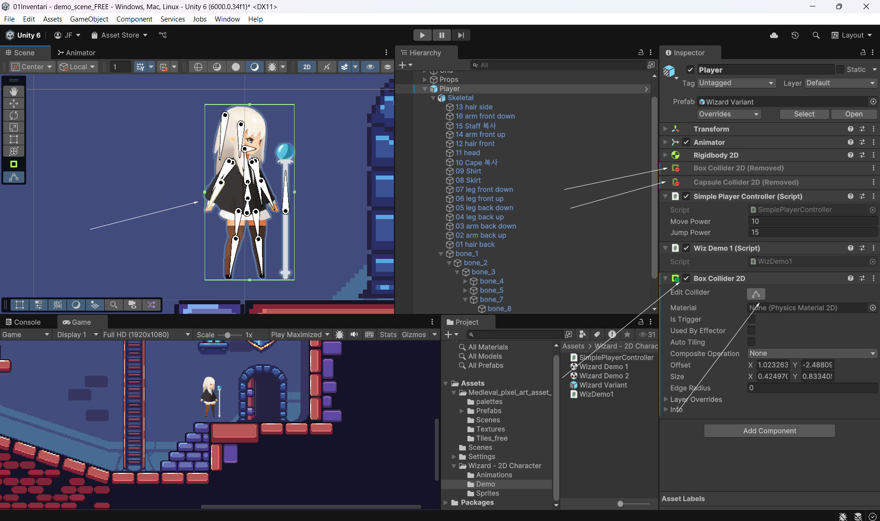Open the Unity cloud services icon

(774, 35)
